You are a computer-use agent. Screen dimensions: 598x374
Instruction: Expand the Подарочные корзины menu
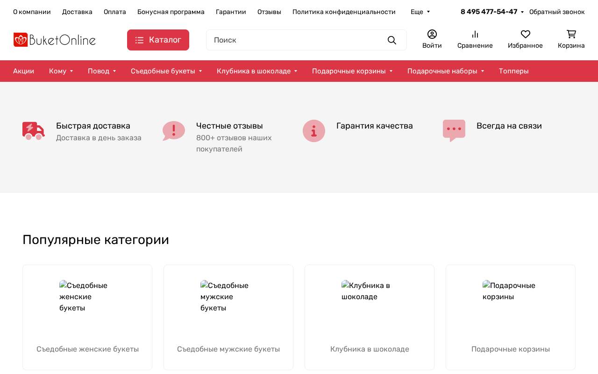click(x=352, y=71)
